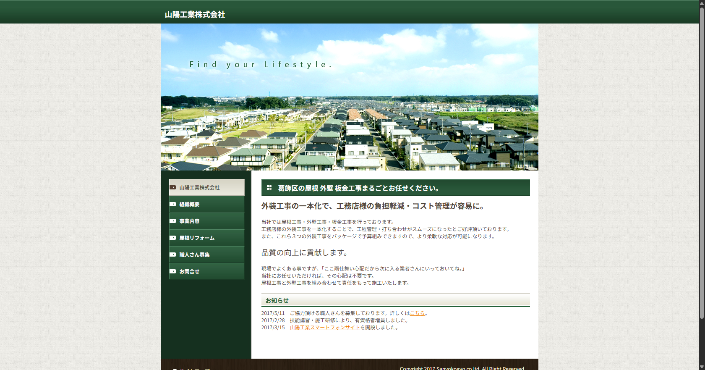Click the scrollbar down arrow
Image resolution: width=705 pixels, height=370 pixels.
point(702,367)
